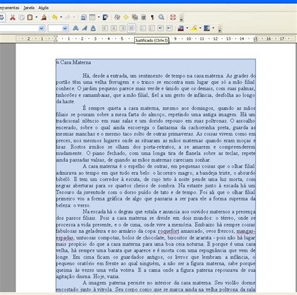The height and width of the screenshot is (295, 297).
Task: Click the Zoom magnifier icon
Action: tap(161, 18)
